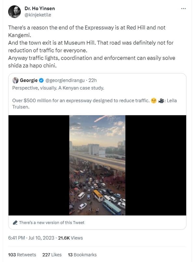Click 'There's a new version of this Tweet'
This screenshot has height=262, width=195.
(52, 222)
